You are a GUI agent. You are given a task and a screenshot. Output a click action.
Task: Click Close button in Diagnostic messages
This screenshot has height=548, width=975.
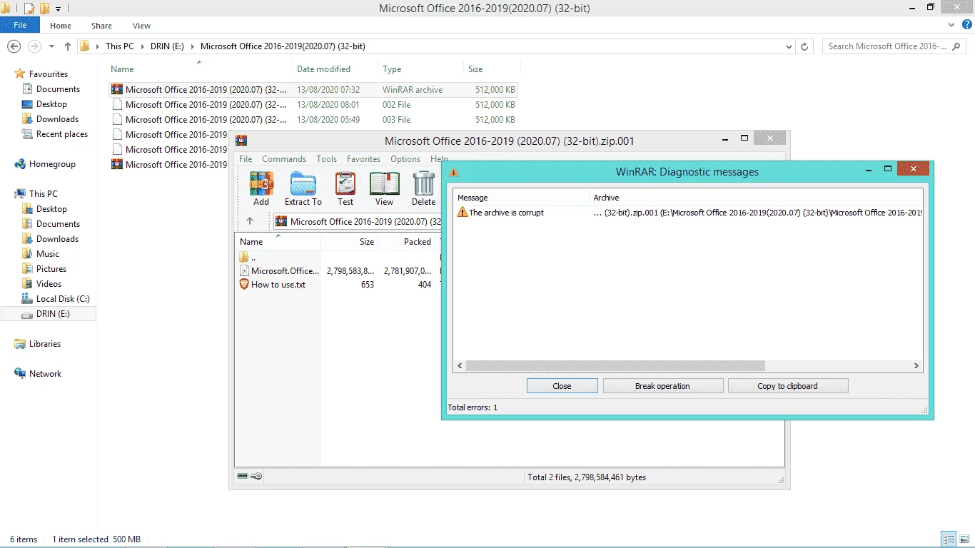tap(562, 386)
